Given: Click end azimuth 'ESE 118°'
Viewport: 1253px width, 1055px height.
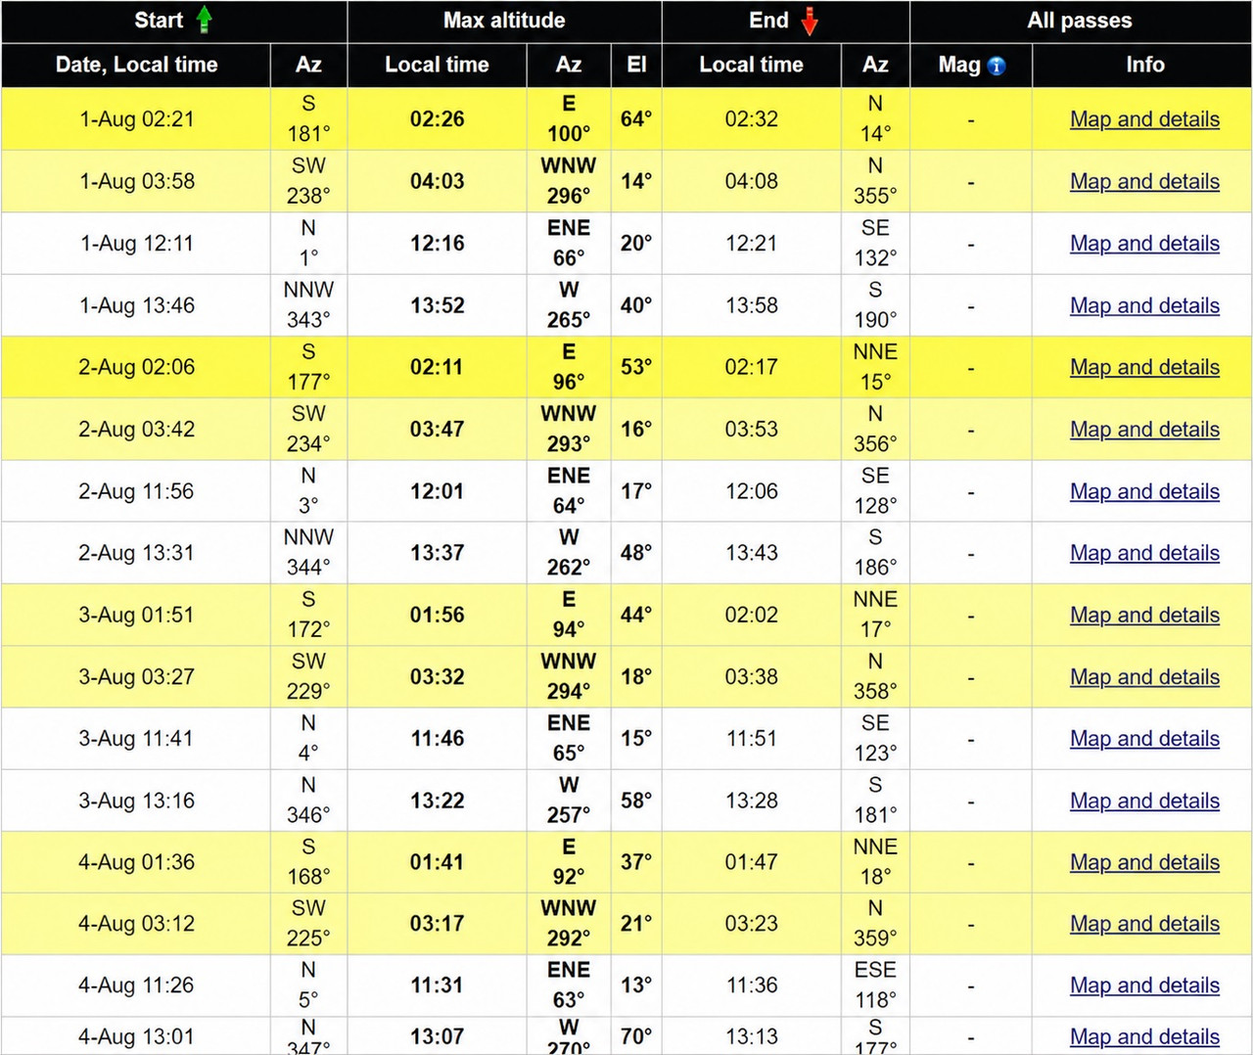Looking at the screenshot, I should [x=875, y=985].
